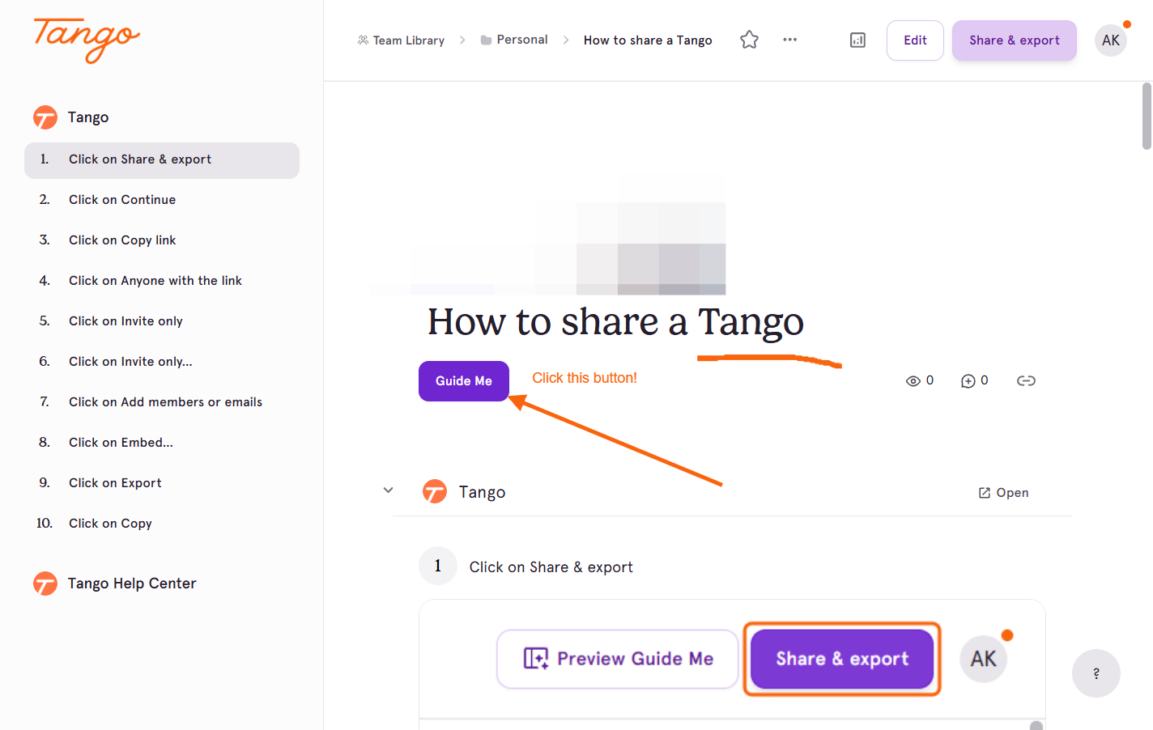The image size is (1153, 730).
Task: Select step 9 Click on Export
Action: click(162, 483)
